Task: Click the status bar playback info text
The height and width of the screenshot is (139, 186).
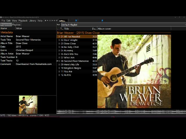Action: click(x=25, y=115)
